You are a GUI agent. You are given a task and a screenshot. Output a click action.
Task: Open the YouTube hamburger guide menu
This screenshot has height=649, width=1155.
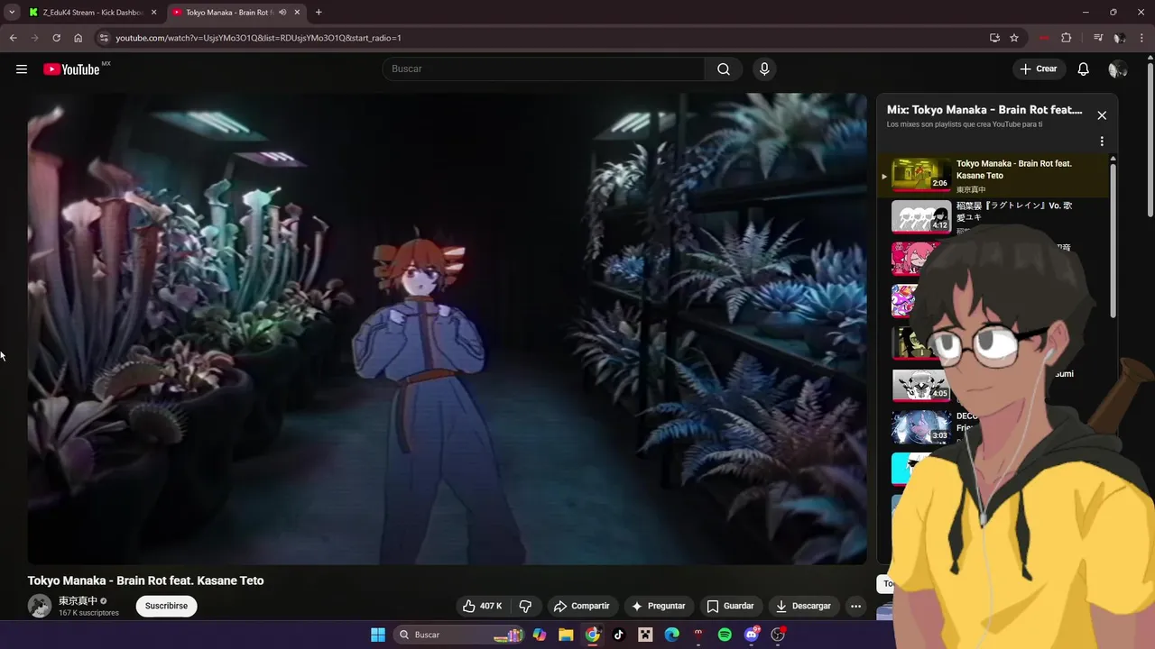22,69
